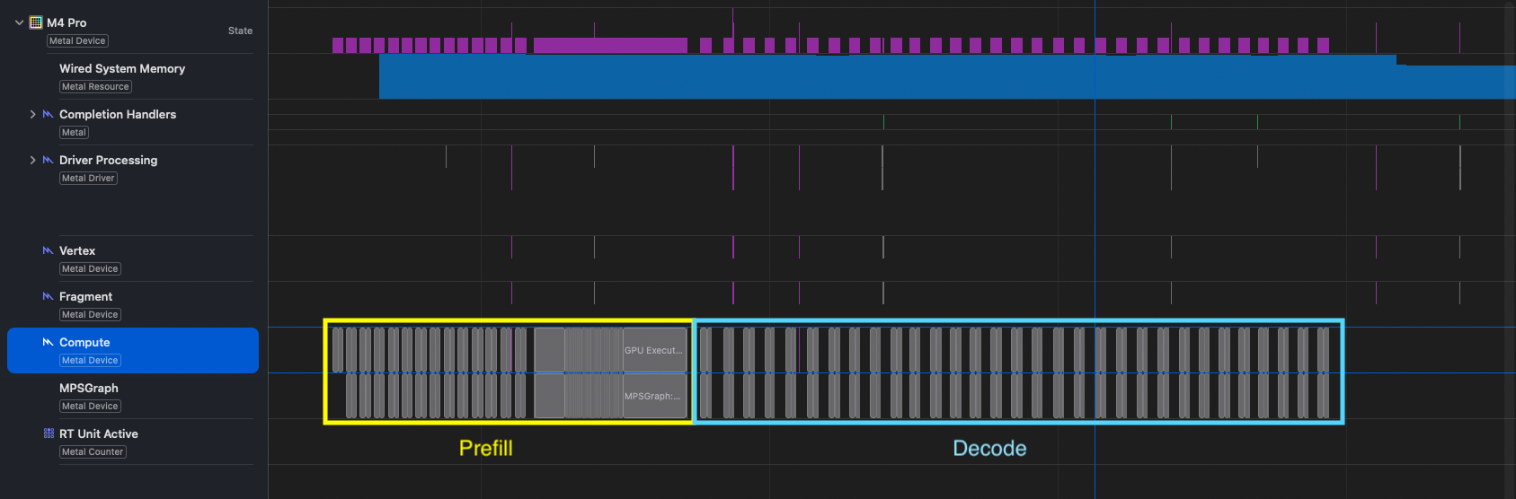Click Metal Device tag under M4 Pro
This screenshot has width=1516, height=499.
click(77, 41)
